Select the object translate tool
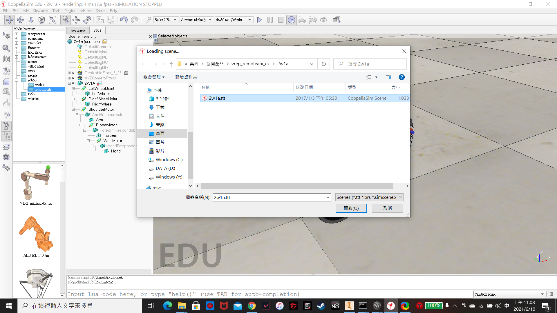Screen dimensions: 557x313 point(76,20)
